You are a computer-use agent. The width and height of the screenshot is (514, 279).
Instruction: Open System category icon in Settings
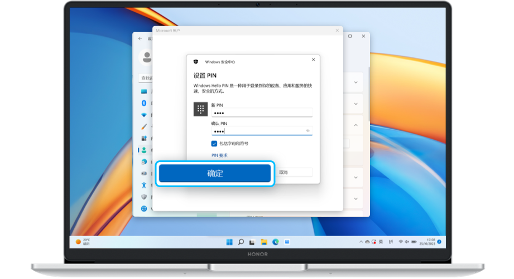[144, 91]
